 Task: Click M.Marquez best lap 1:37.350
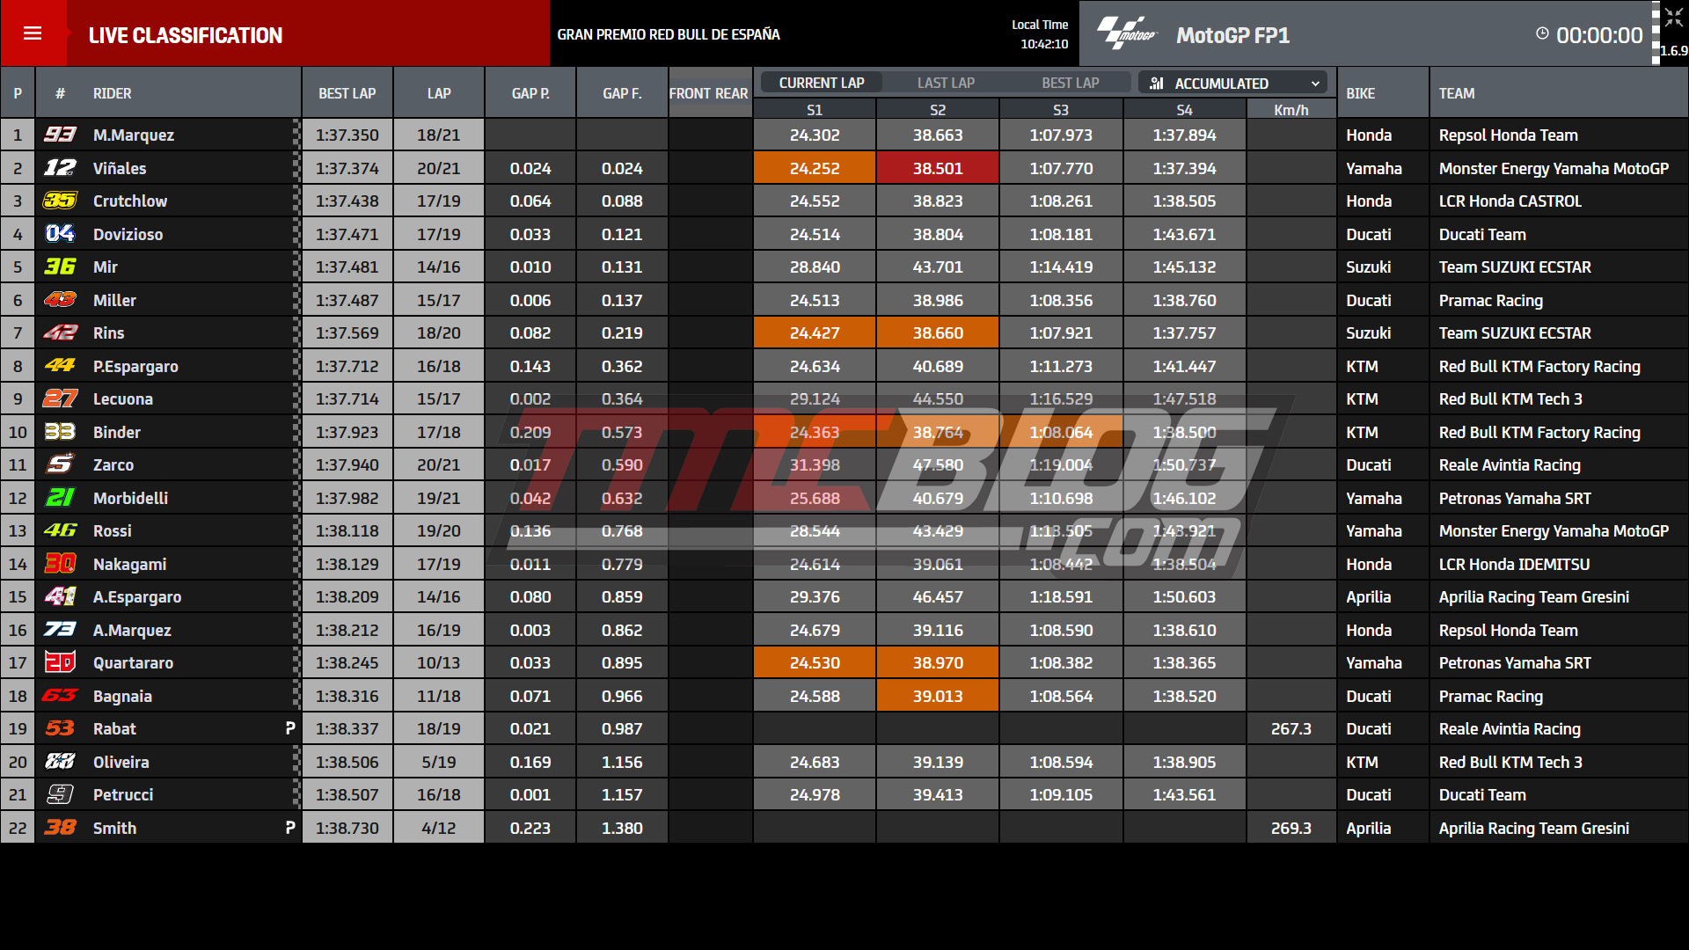click(x=347, y=135)
